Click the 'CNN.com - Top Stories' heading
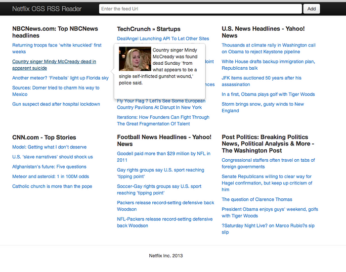Viewport: 346px width, 272px height. click(x=44, y=137)
